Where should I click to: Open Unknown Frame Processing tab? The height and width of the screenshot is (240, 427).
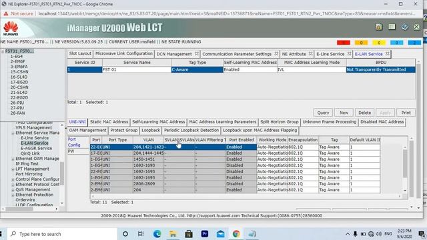pyautogui.click(x=329, y=122)
